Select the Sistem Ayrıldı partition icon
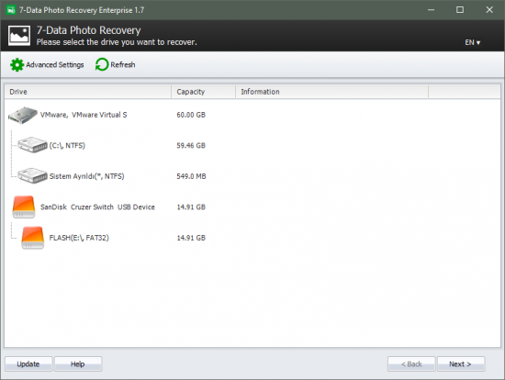 click(32, 175)
